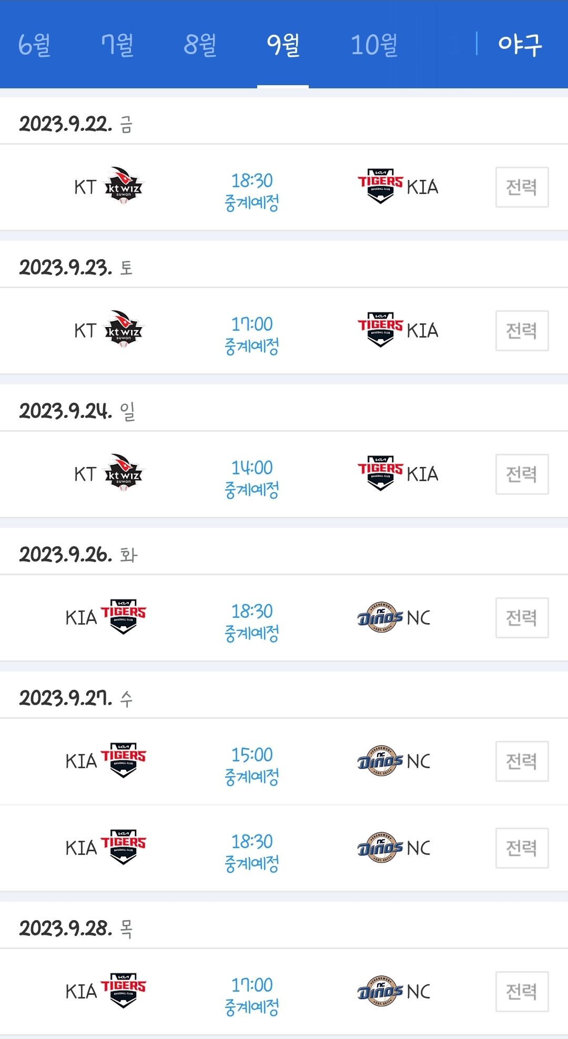Screen dimensions: 568x1039
Task: Switch to the 6월 month tab
Action: [x=34, y=45]
